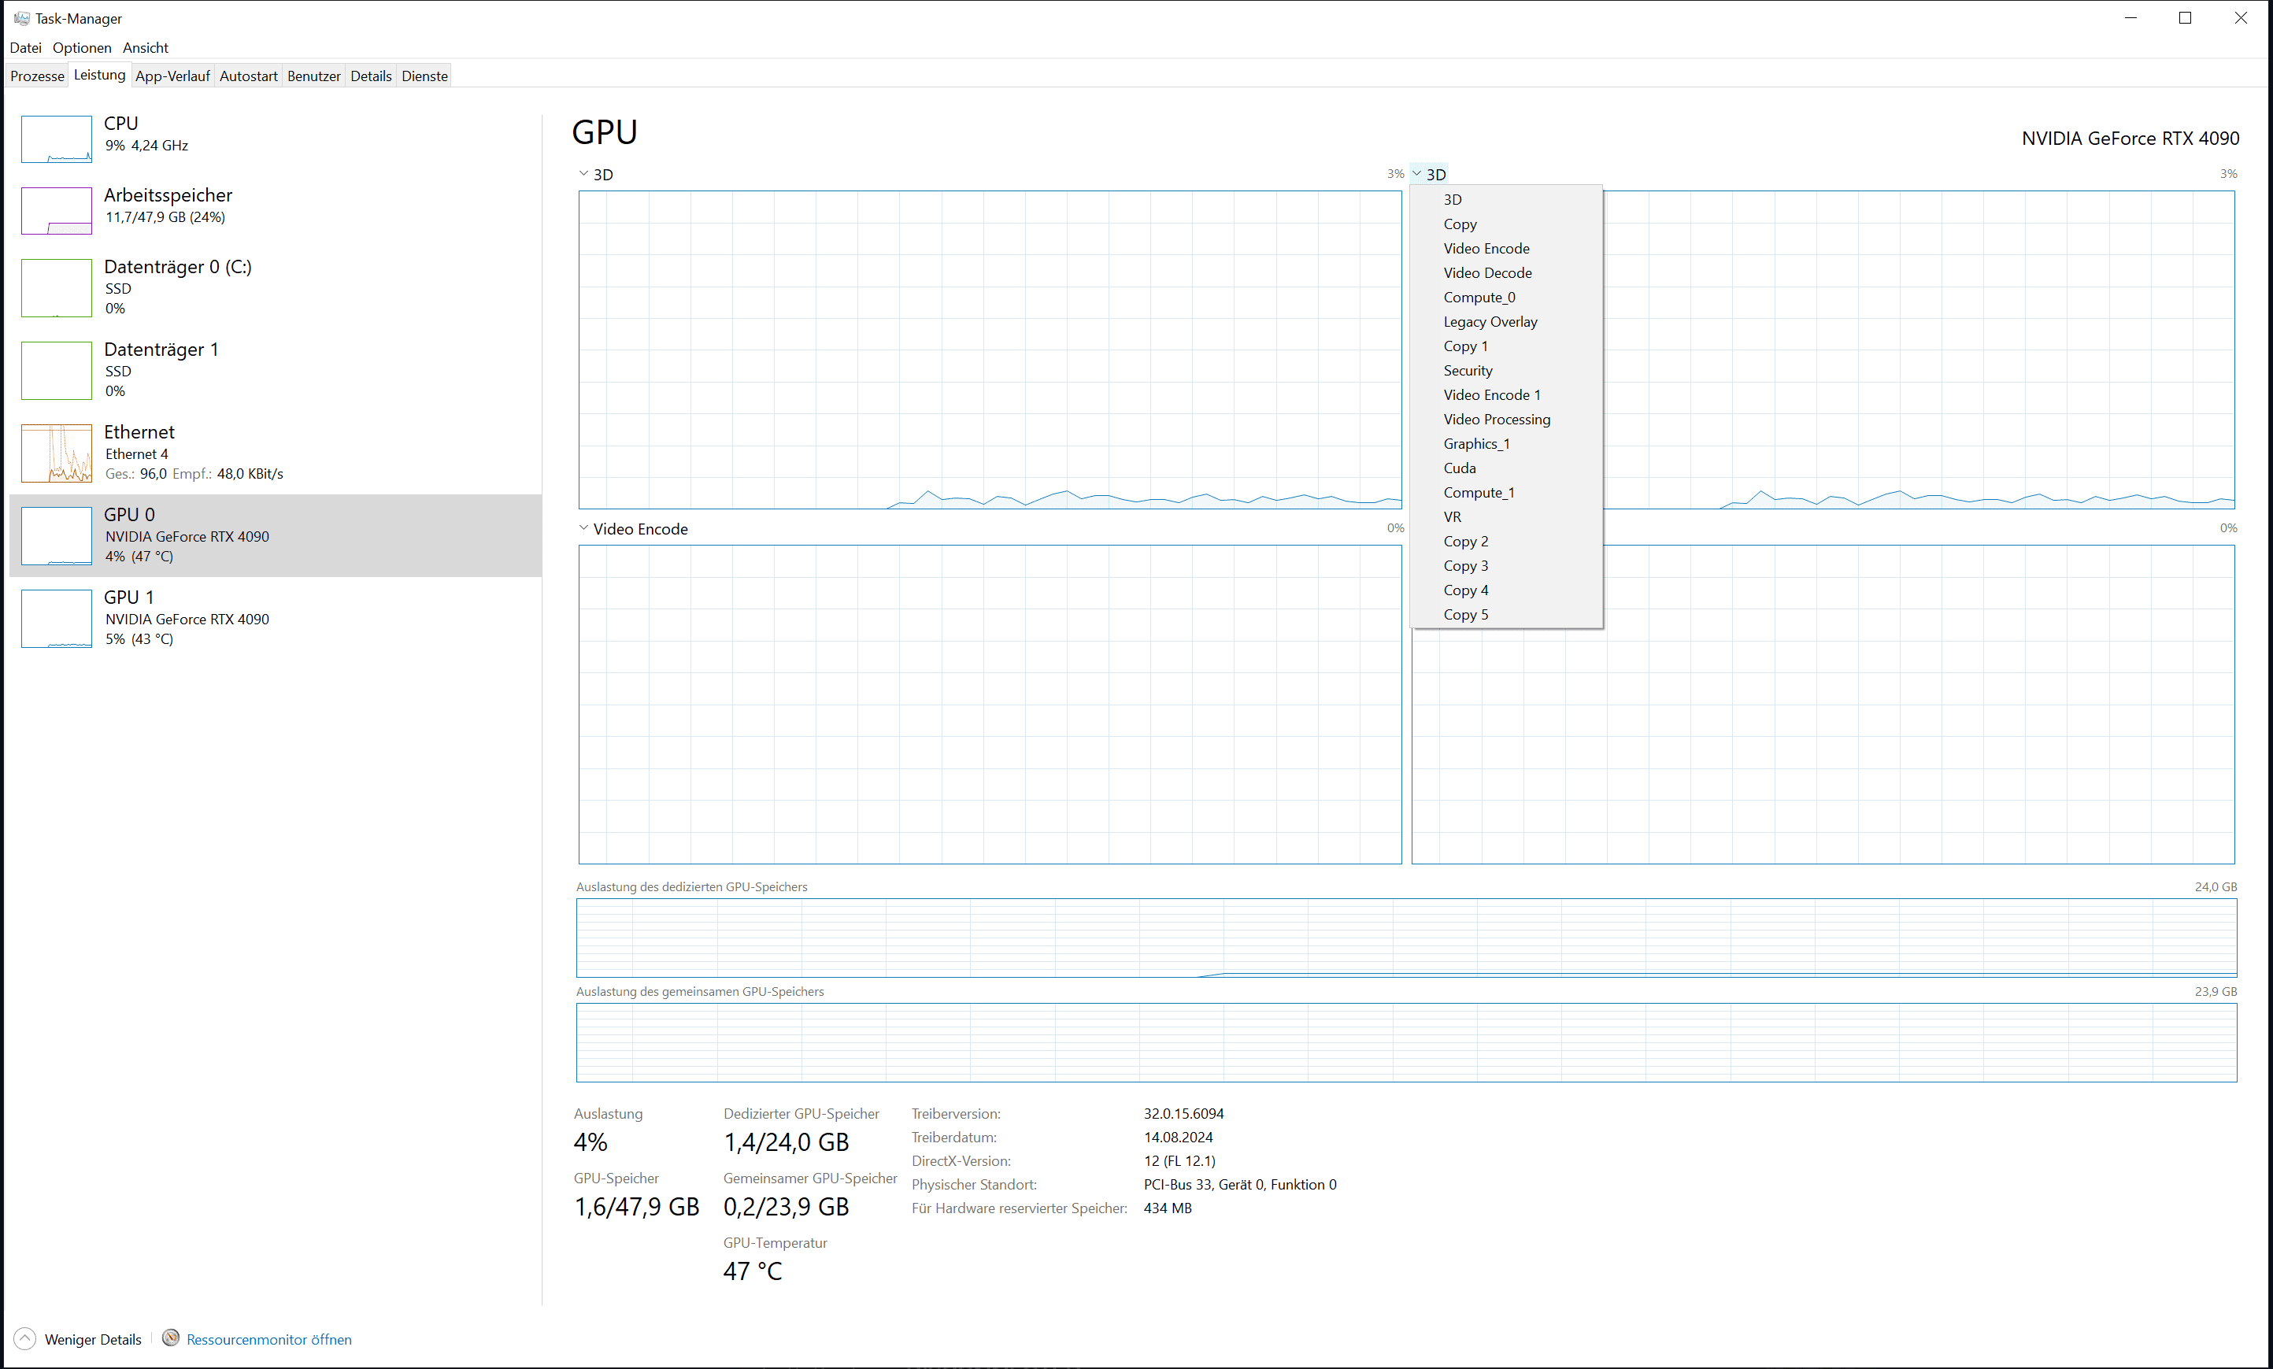The image size is (2273, 1369).
Task: Open the Optionen menu
Action: coord(81,48)
